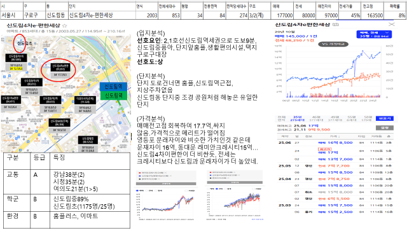The height and width of the screenshot is (229, 407).
Task: Click the copy icon next to the right panel title
Action: (336, 25)
